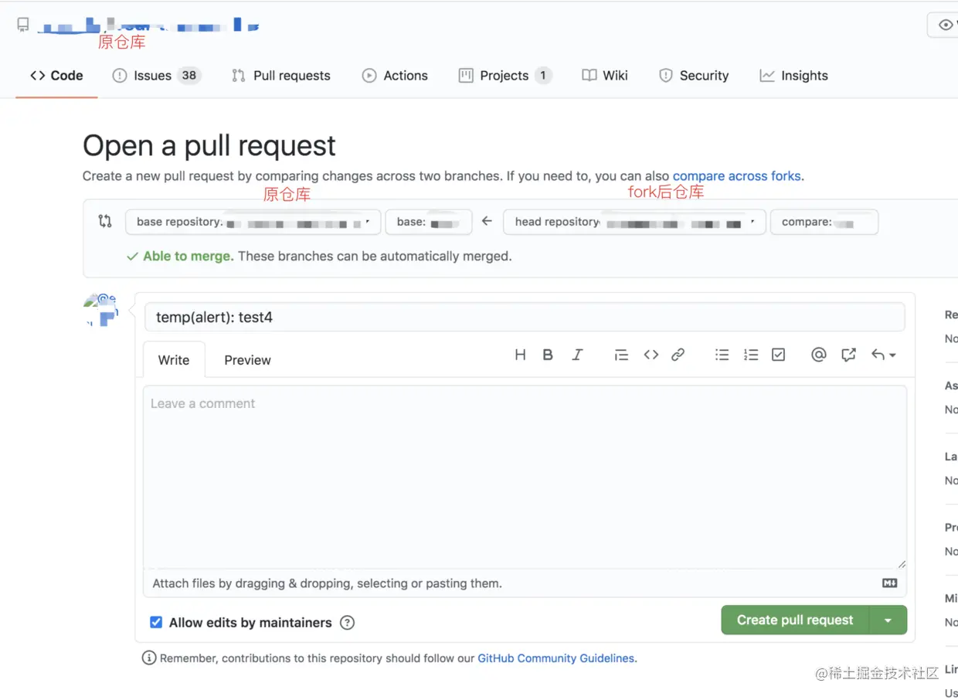Add a bulleted list
This screenshot has width=958, height=700.
pyautogui.click(x=722, y=355)
